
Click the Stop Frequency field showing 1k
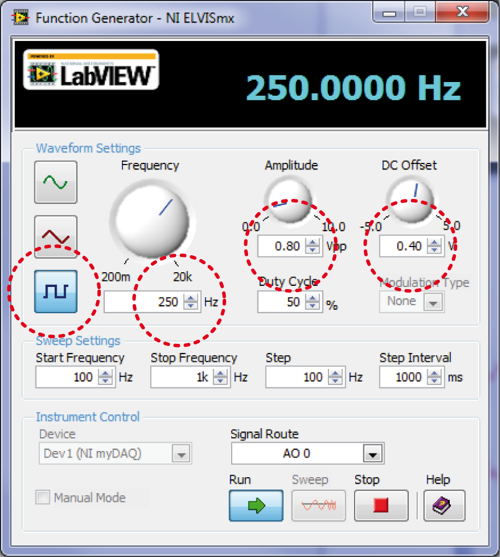click(182, 377)
